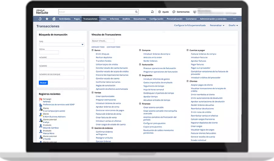Collapse the Cuentas a pagar section
274x161 pixels.
pos(188,50)
